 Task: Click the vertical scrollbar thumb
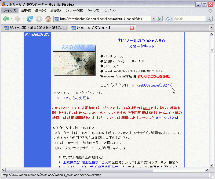click(x=212, y=50)
